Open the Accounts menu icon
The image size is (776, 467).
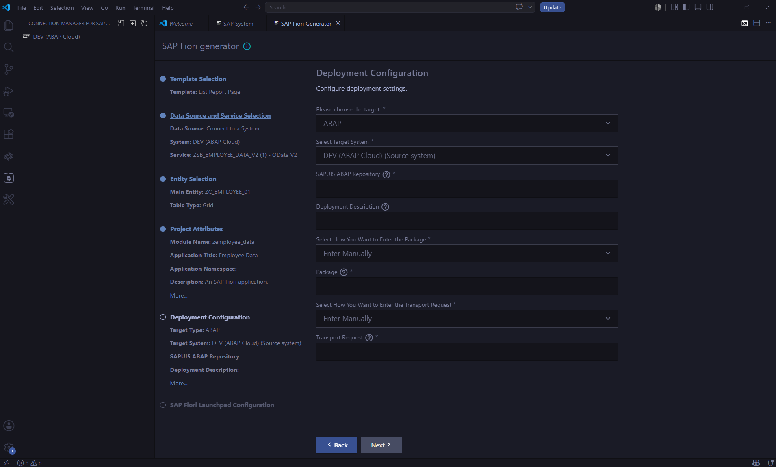[9, 426]
